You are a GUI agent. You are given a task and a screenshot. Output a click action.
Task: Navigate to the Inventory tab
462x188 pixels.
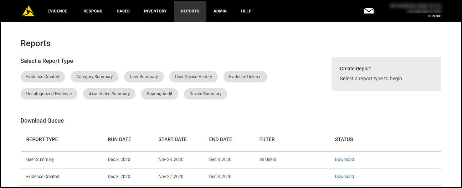click(x=155, y=11)
